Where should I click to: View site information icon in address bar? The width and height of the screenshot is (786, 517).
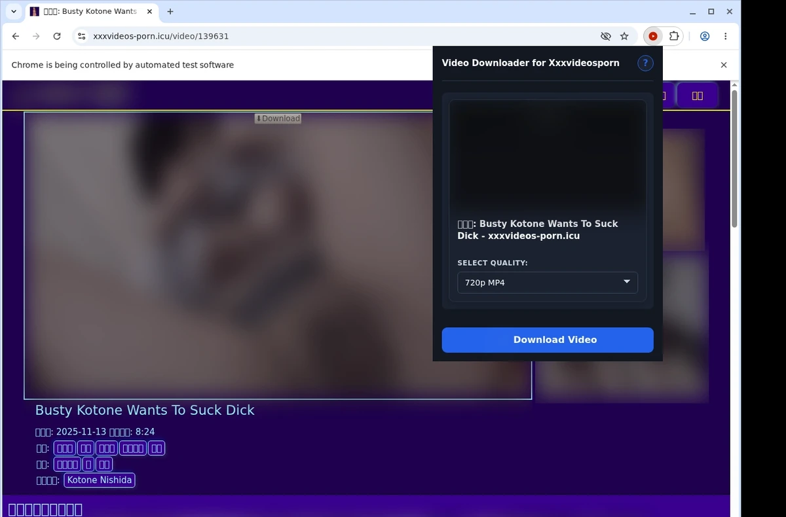click(81, 36)
